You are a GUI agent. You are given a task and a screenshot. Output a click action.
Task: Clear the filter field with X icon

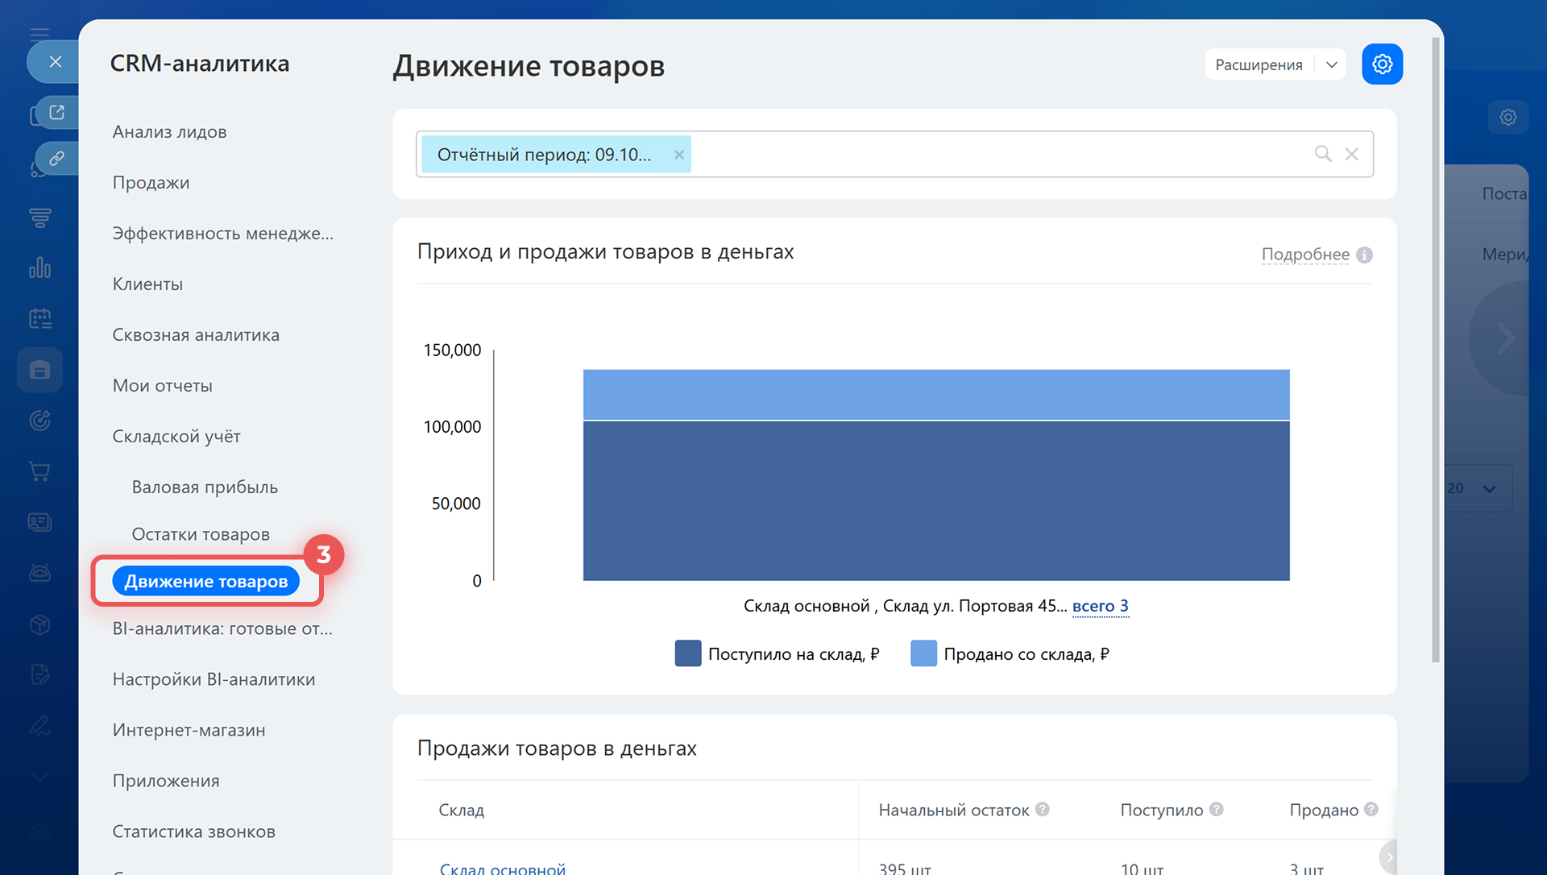coord(1351,154)
